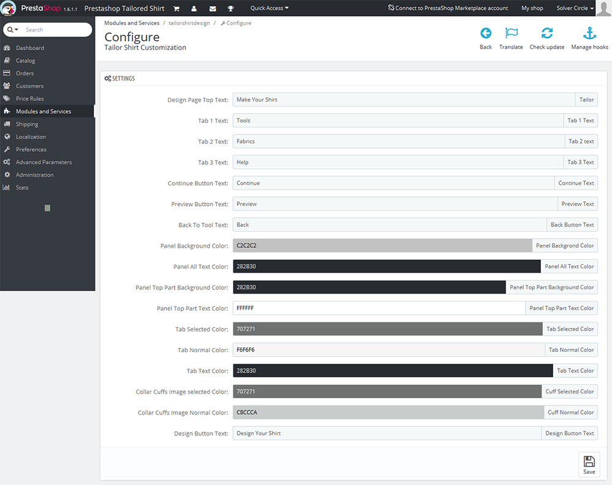Image resolution: width=612 pixels, height=485 pixels.
Task: Click Modules and Services breadcrumb
Action: tap(132, 23)
